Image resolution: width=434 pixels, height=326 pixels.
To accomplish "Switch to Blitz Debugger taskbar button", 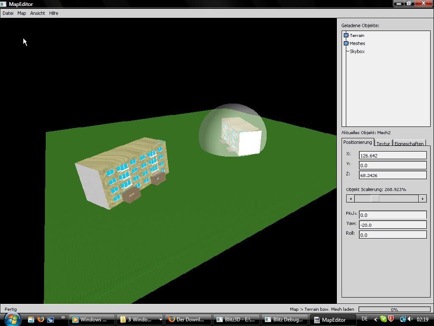I will tap(284, 320).
